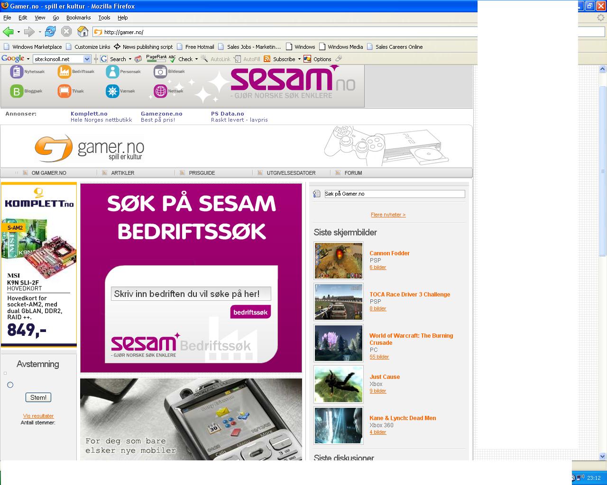The image size is (607, 485).
Task: Open the UTGIVELSESDATOER nav tab
Action: click(291, 173)
